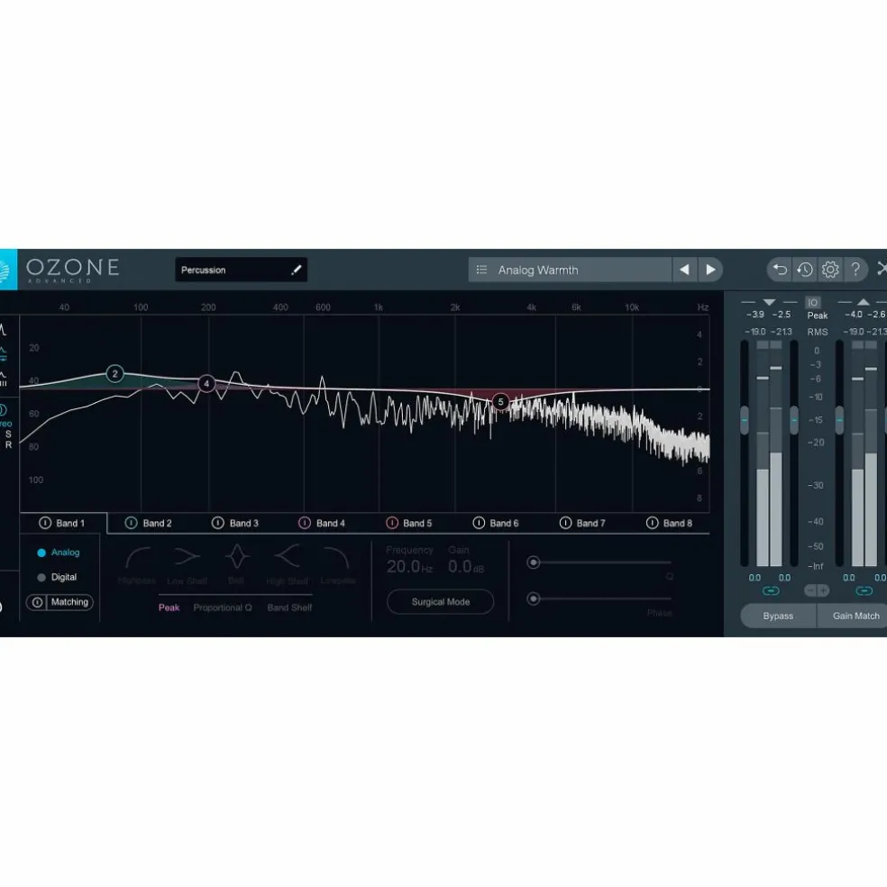
Task: Select EQ node 5 on the curve
Action: click(x=500, y=402)
